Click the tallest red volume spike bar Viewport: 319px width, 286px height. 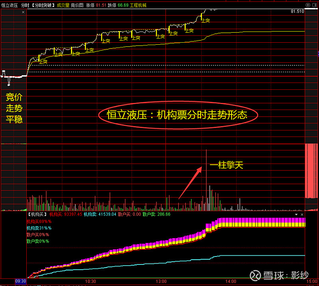click(206, 180)
